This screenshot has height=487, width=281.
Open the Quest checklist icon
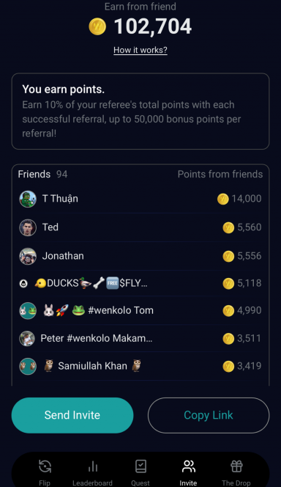pyautogui.click(x=140, y=466)
